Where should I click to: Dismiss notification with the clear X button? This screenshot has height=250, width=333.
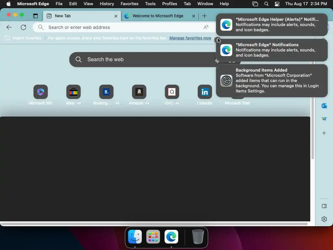[217, 40]
